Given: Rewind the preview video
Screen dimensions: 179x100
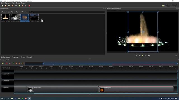Looking at the screenshot, I should 140,56.
